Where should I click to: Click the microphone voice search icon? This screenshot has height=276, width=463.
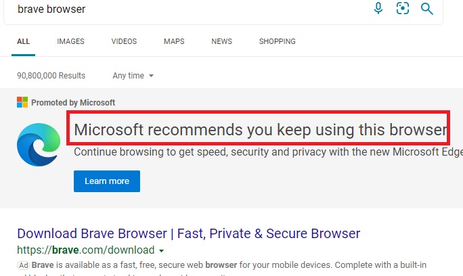point(379,9)
